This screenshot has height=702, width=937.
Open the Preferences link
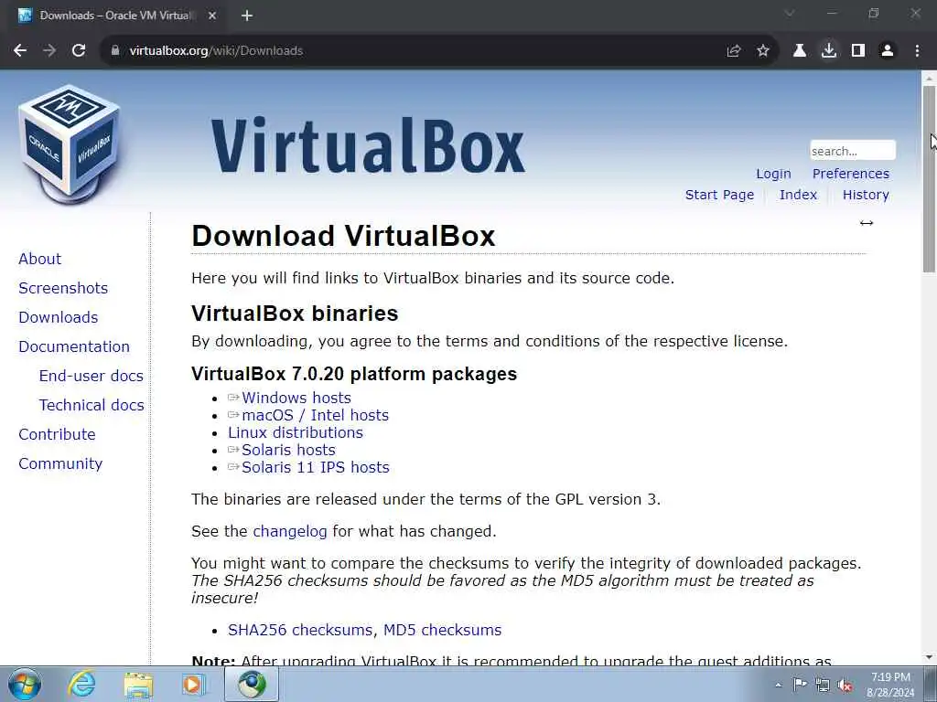pyautogui.click(x=850, y=174)
